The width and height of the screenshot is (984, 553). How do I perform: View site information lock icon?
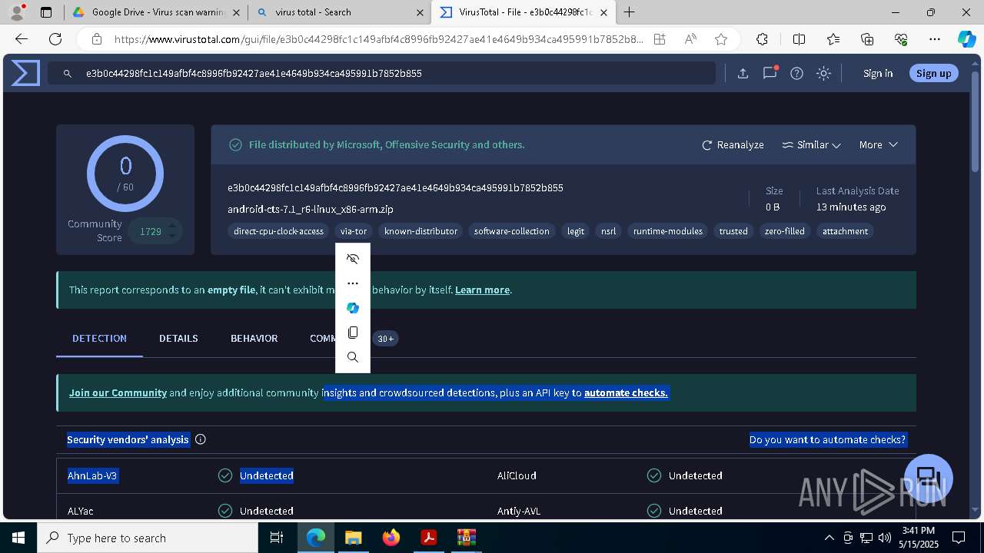(x=97, y=39)
